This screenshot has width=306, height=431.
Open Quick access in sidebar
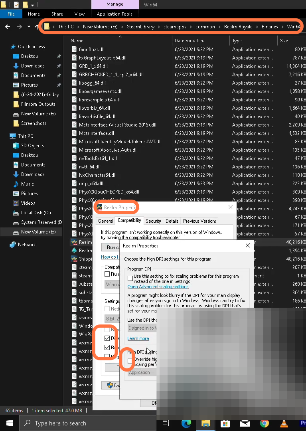coord(31,47)
